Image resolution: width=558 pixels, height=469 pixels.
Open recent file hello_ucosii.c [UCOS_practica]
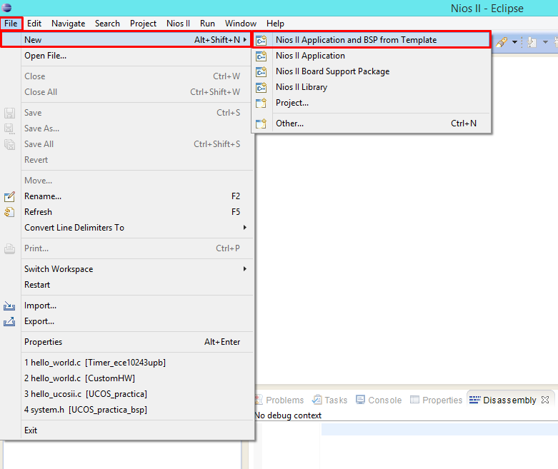[126, 393]
